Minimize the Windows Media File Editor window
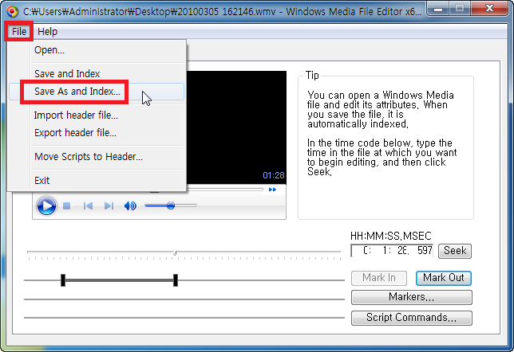 (438, 9)
